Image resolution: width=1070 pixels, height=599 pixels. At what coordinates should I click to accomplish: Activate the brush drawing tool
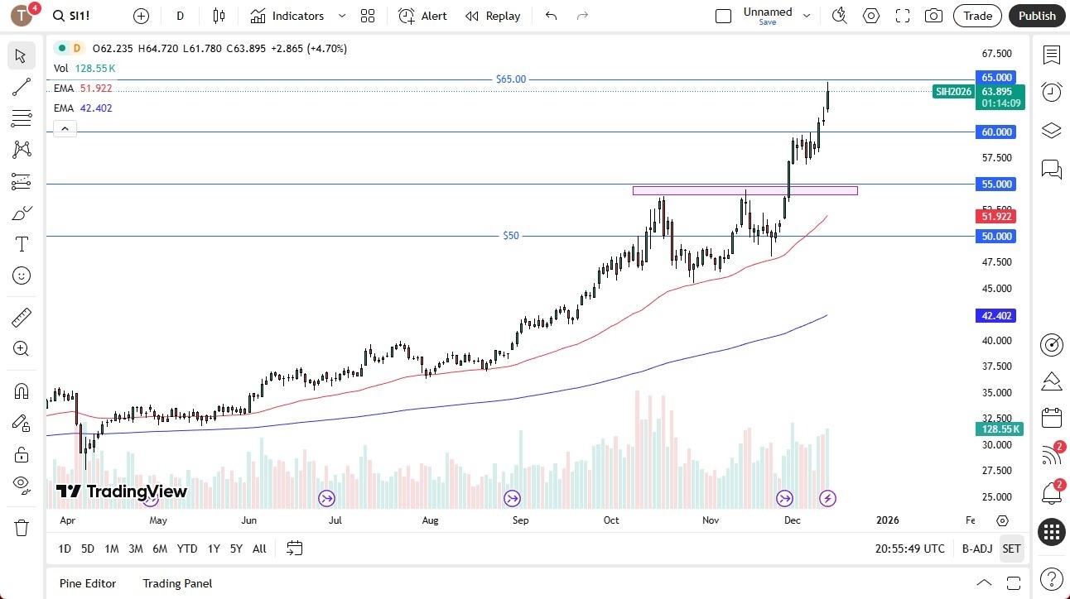[x=21, y=213]
